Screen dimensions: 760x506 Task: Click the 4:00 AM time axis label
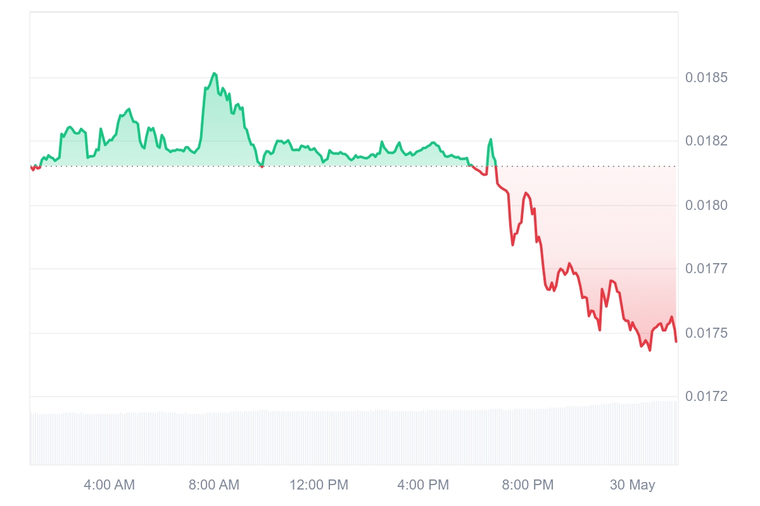coord(109,485)
